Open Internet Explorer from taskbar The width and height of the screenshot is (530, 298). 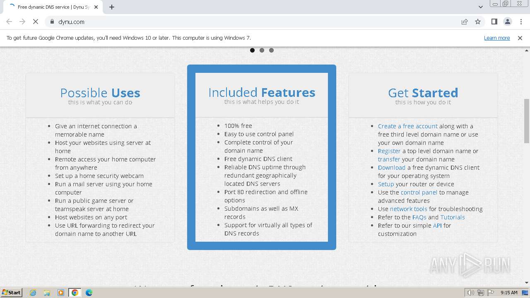(33, 293)
